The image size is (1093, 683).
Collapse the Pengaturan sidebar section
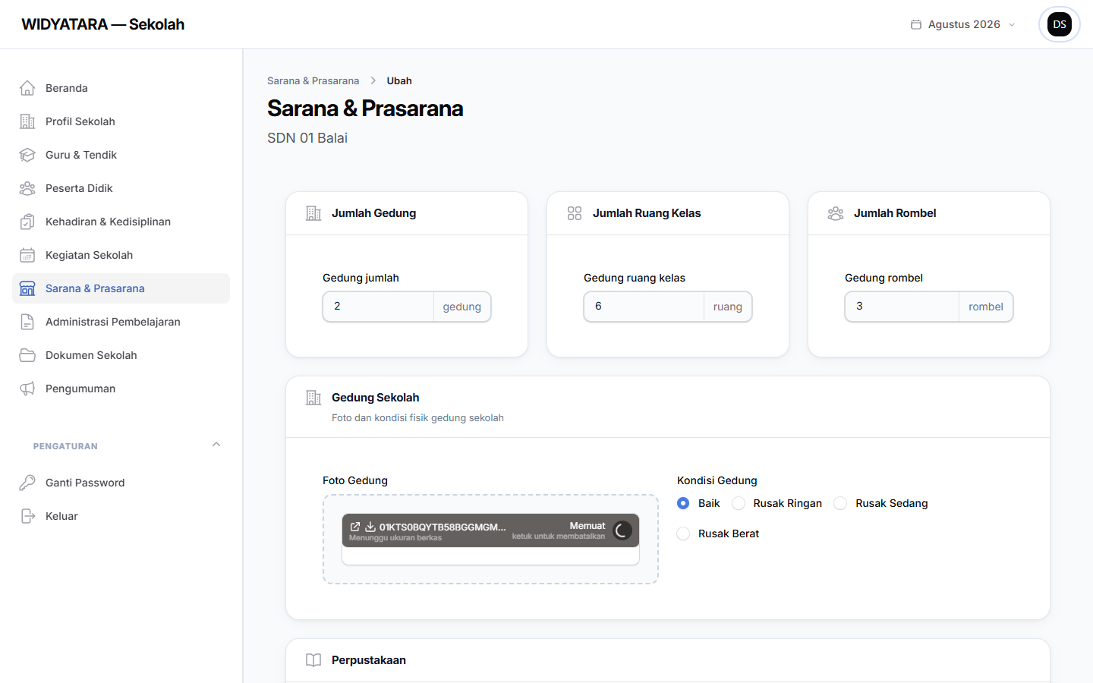tap(216, 445)
